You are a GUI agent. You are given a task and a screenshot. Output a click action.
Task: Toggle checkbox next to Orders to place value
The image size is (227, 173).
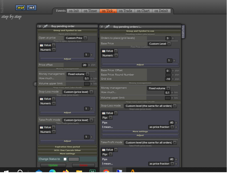click(x=173, y=38)
